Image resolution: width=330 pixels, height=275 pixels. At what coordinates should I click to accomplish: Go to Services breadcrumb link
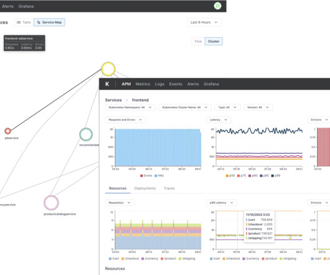113,100
